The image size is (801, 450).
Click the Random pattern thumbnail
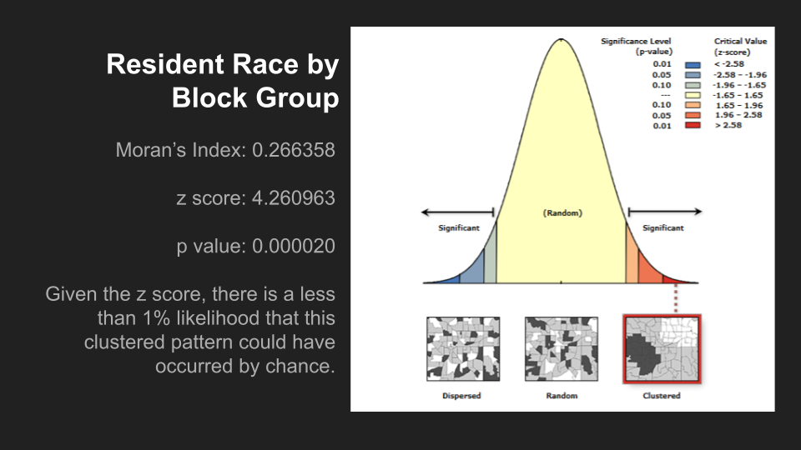(562, 349)
